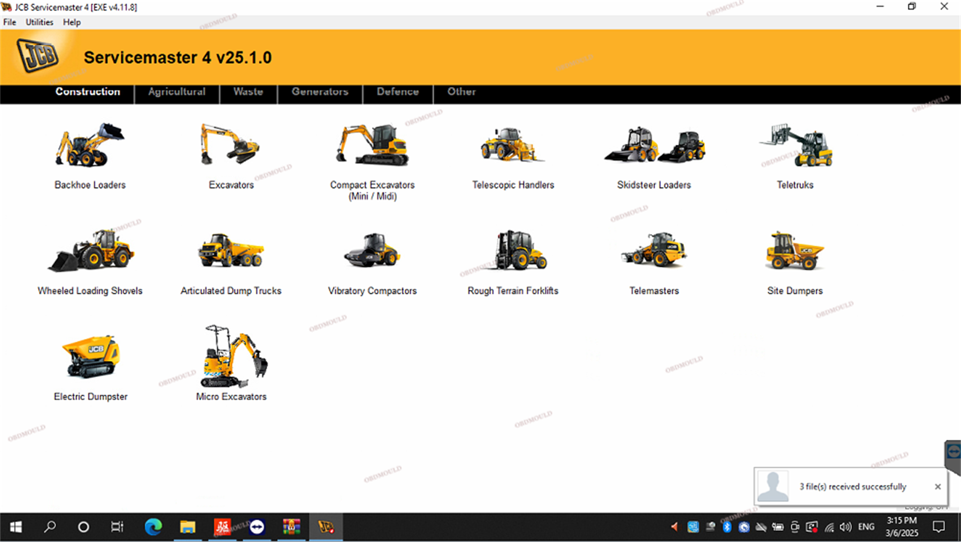Click the Site Dumpers label
The width and height of the screenshot is (961, 542).
pyautogui.click(x=795, y=291)
